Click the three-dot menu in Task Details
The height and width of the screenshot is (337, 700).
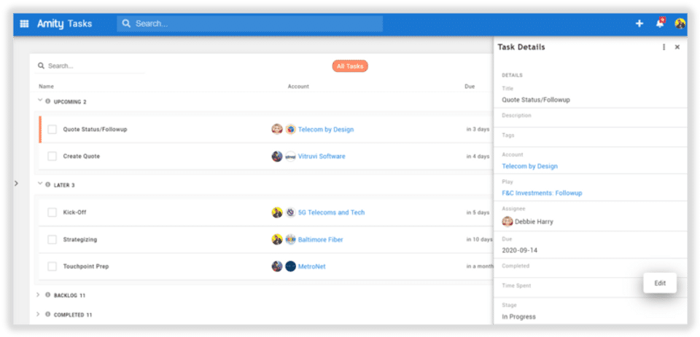pyautogui.click(x=664, y=47)
